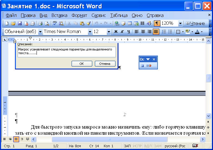Click the Insert Table icon
213x150 pixels.
[x=130, y=23]
